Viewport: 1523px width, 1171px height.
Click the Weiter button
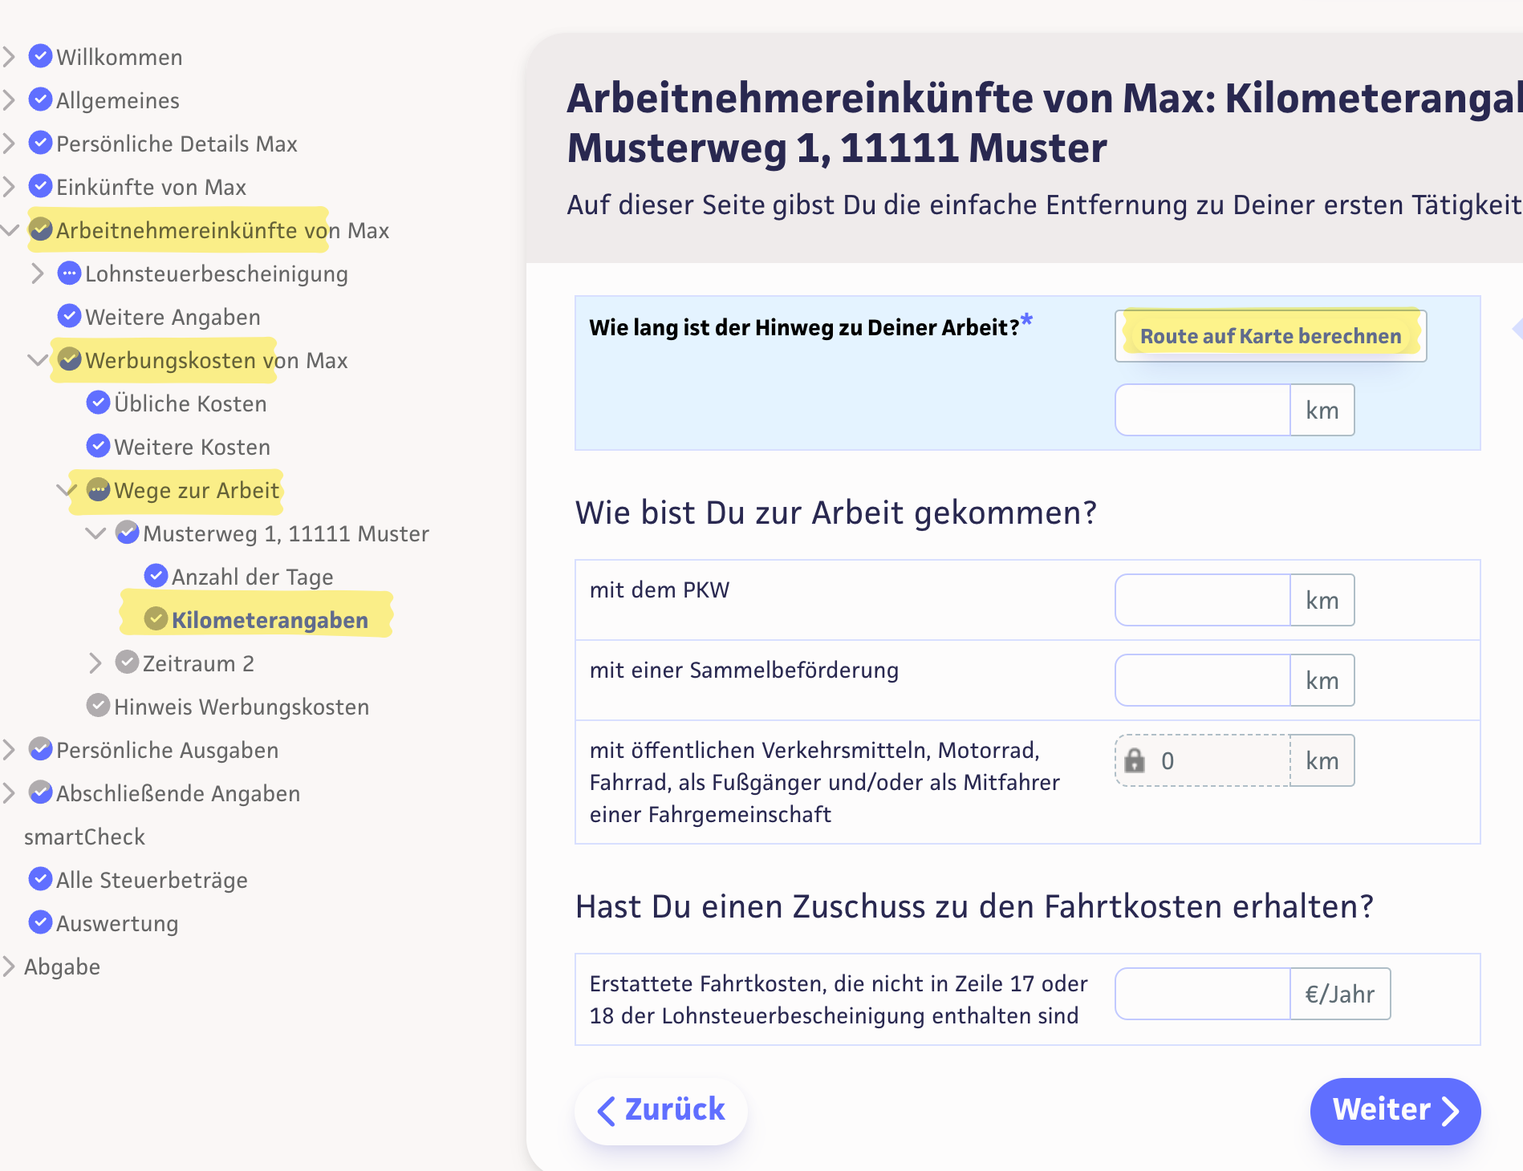coord(1395,1110)
